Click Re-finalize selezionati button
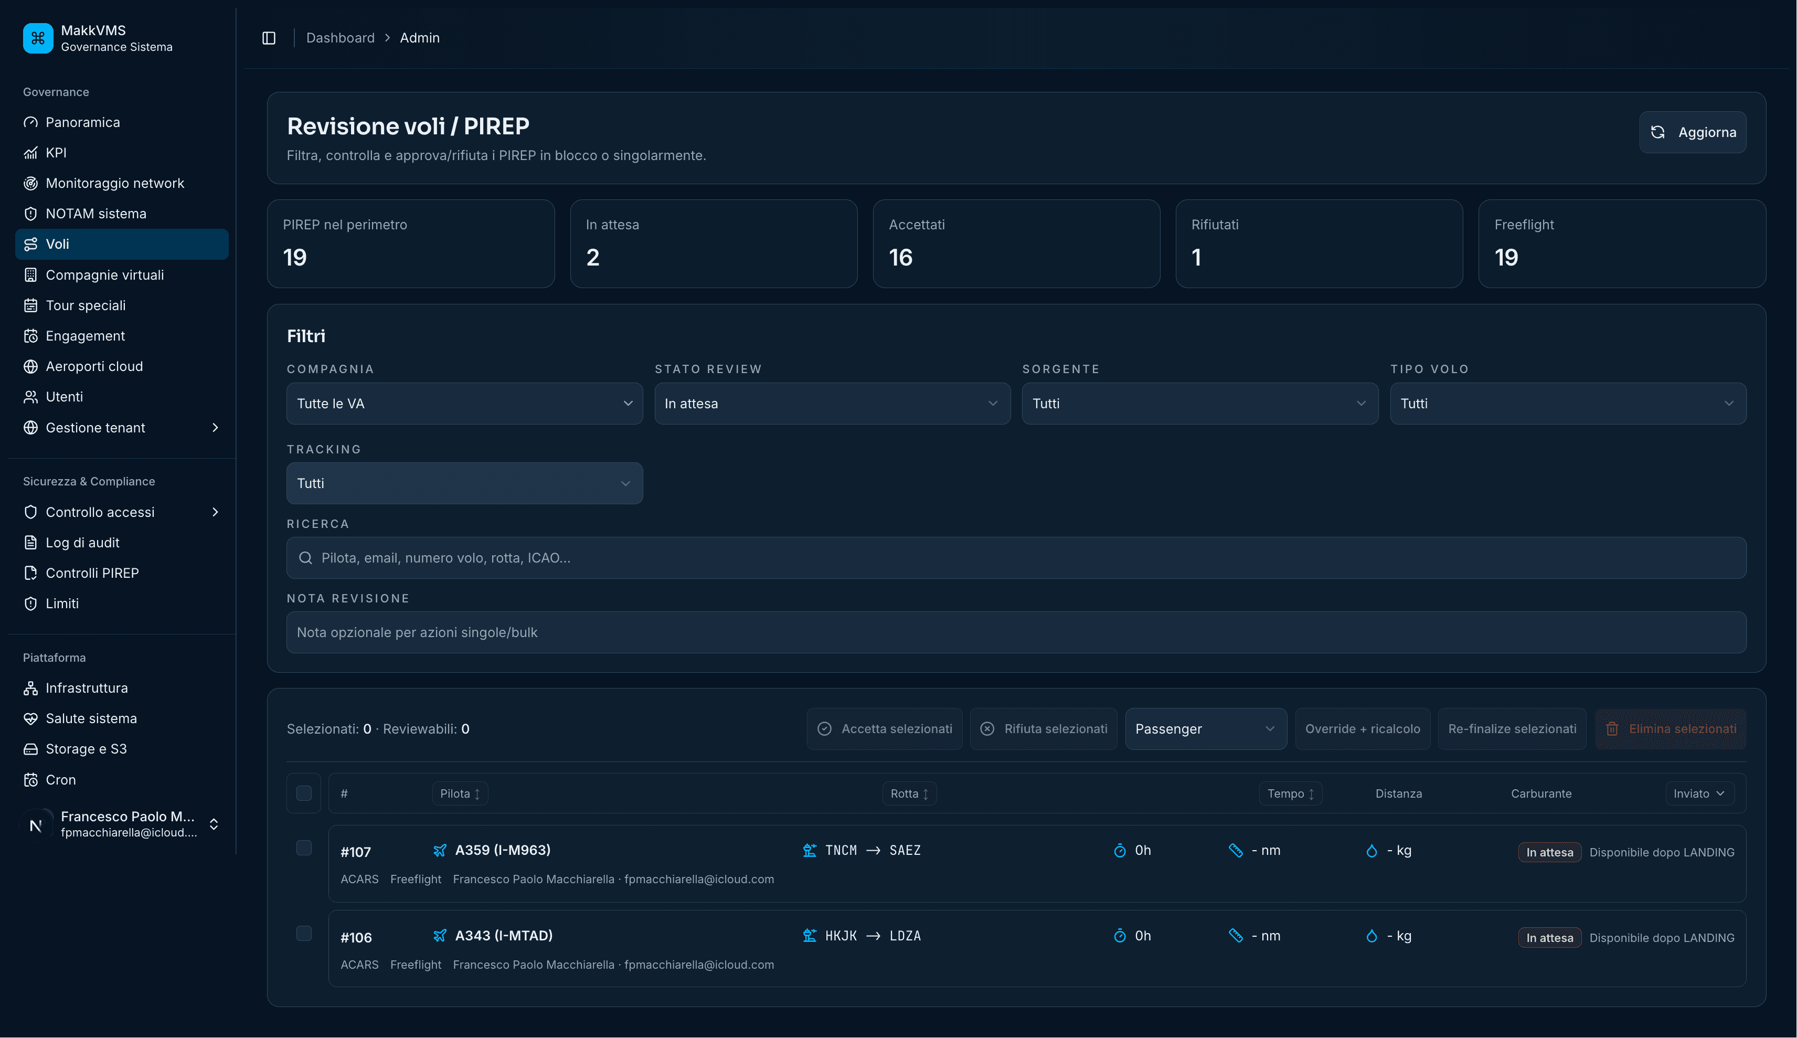This screenshot has height=1038, width=1797. pos(1512,728)
